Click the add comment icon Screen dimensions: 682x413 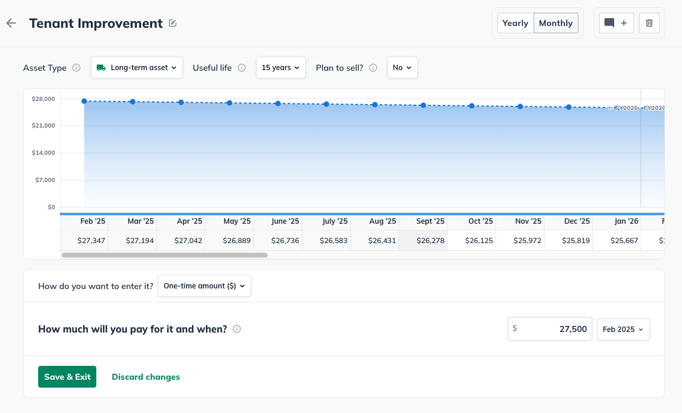tap(616, 23)
